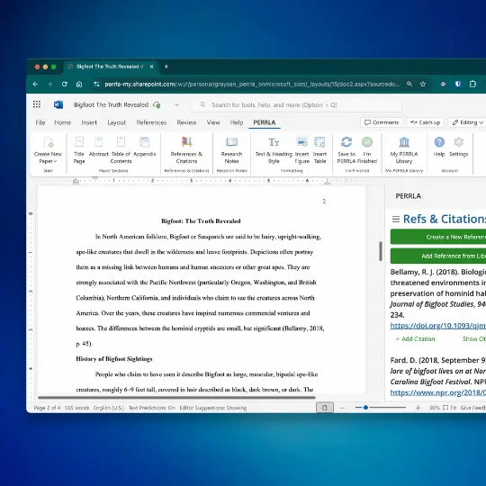This screenshot has height=486, width=486.
Task: Click the Add Citation link under Bellamy
Action: click(x=415, y=338)
